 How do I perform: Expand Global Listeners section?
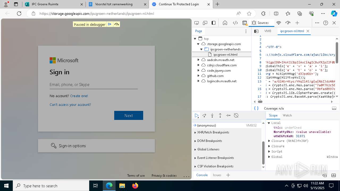point(227,149)
